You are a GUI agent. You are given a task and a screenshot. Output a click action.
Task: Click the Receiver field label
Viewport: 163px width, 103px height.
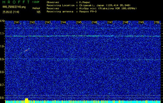[x=53, y=8]
